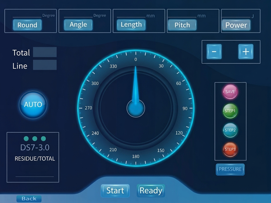Click the 300 mark on the dial
Image resolution: width=271 pixels, height=203 pixels.
[x=95, y=83]
